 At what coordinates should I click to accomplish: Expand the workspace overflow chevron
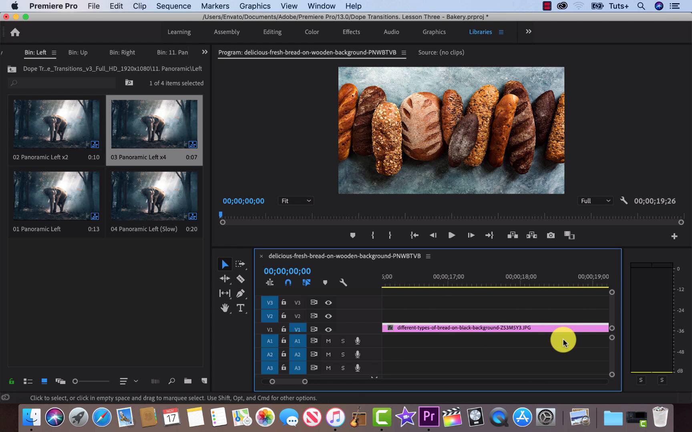tap(529, 32)
